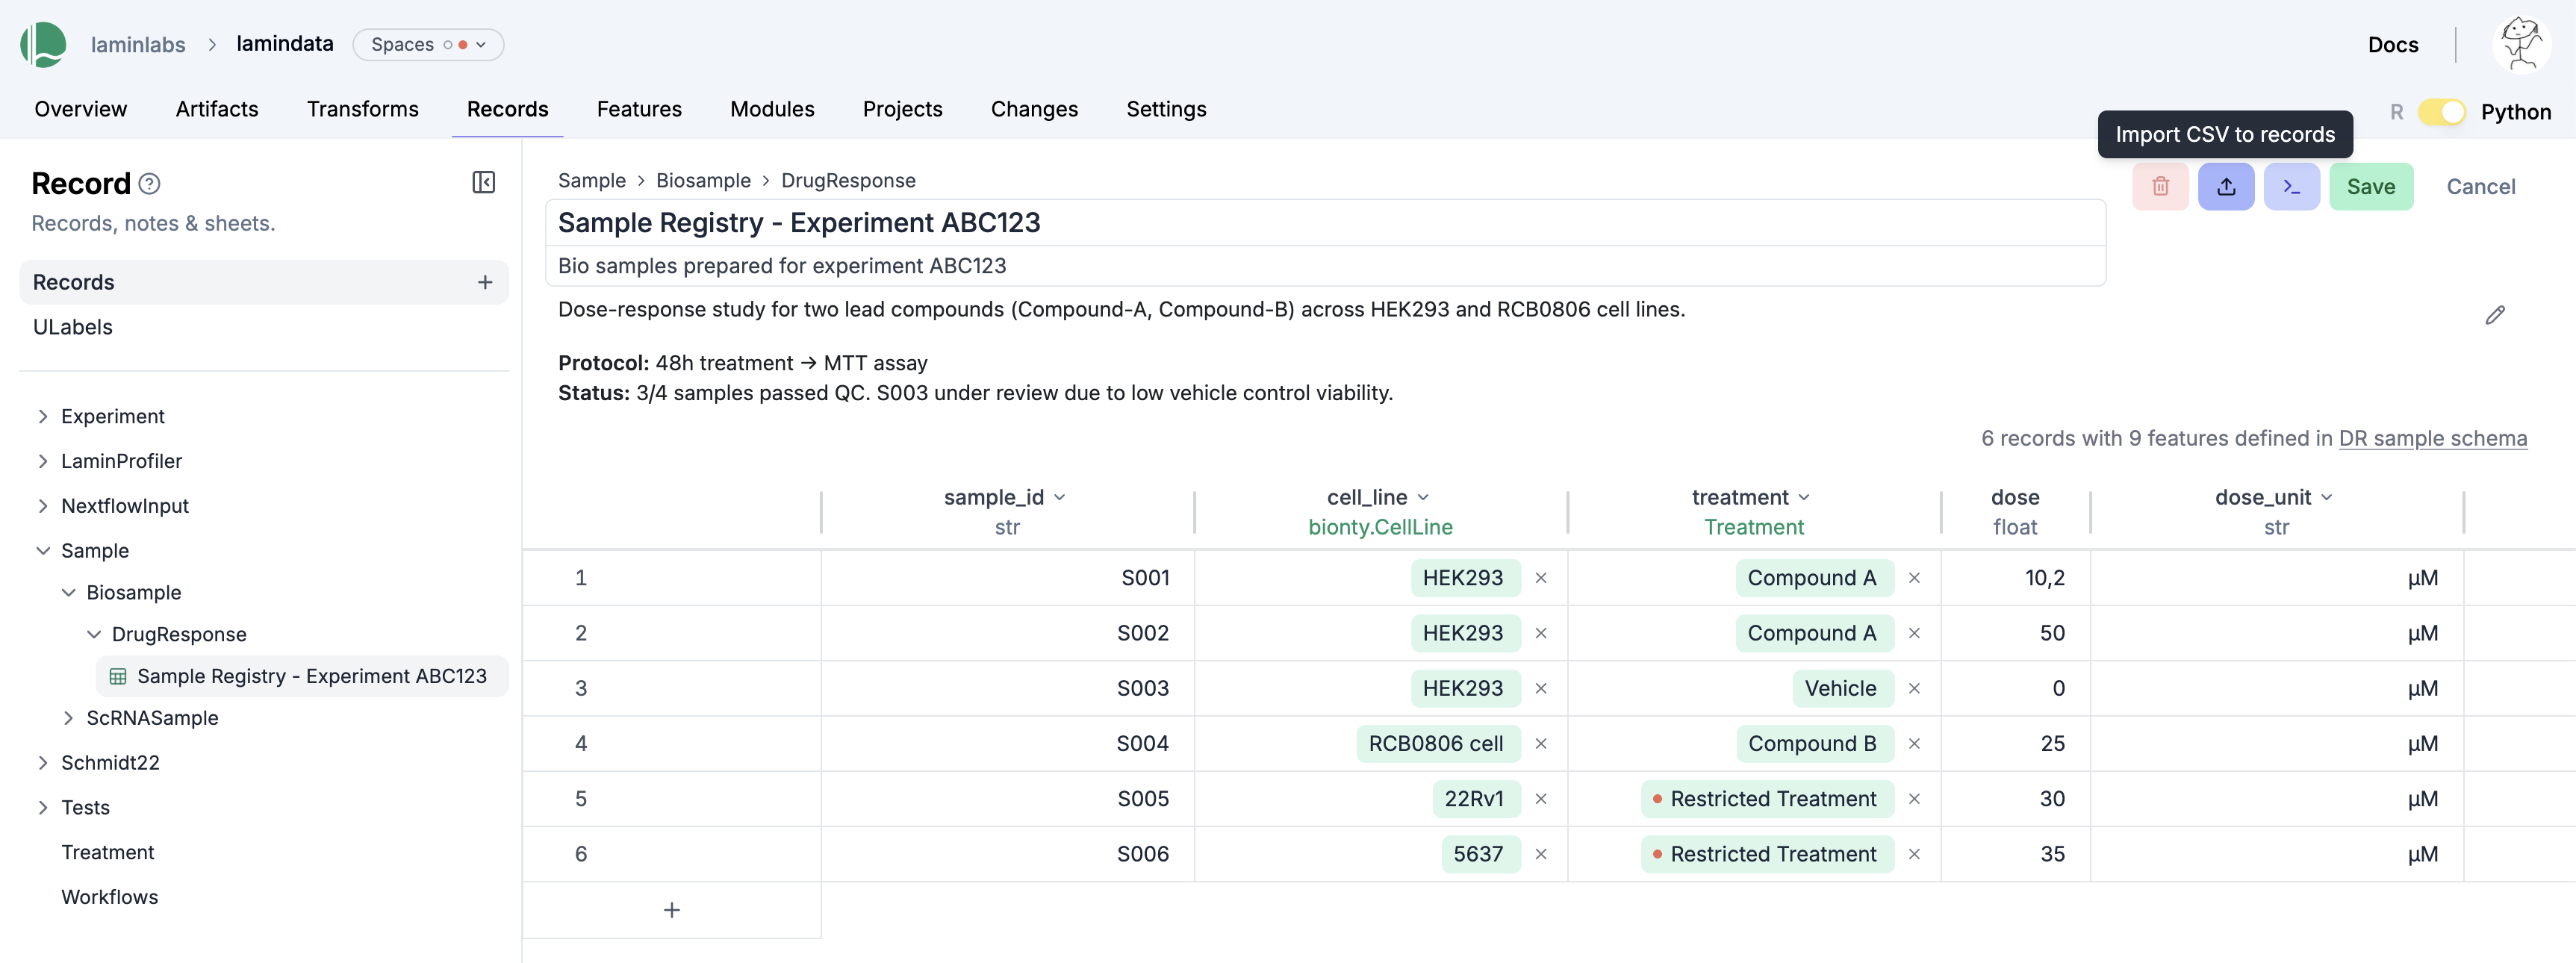
Task: Collapse the DrugResponse tree node
Action: pyautogui.click(x=94, y=634)
